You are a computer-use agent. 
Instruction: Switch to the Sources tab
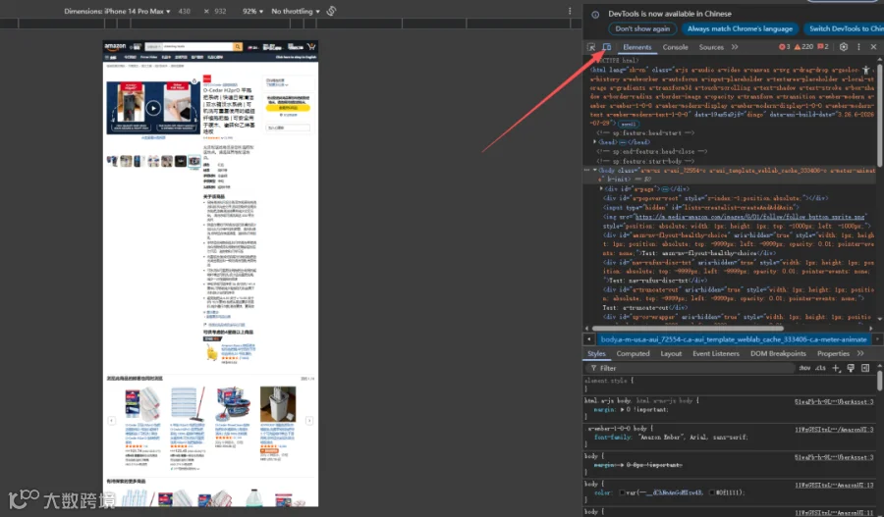711,47
